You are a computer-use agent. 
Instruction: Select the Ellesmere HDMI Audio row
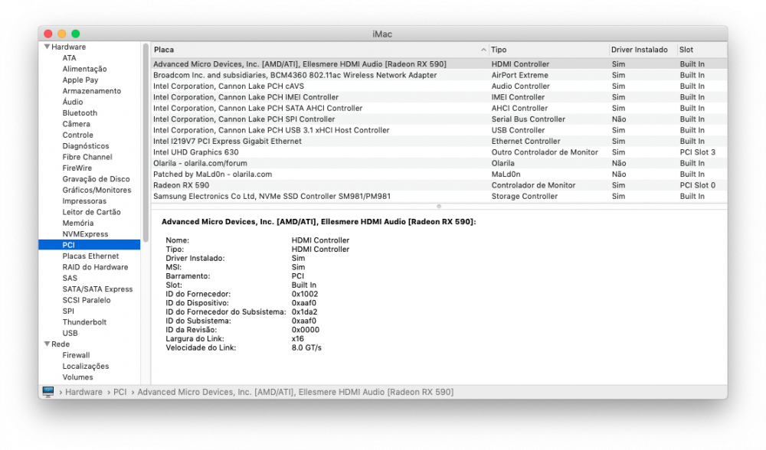coord(439,64)
